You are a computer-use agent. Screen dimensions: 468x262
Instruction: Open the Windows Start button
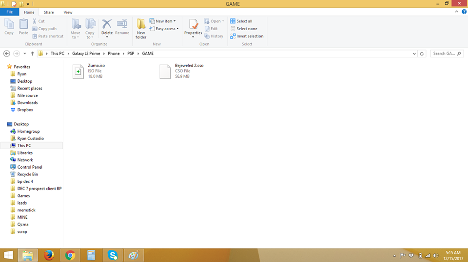click(8, 255)
